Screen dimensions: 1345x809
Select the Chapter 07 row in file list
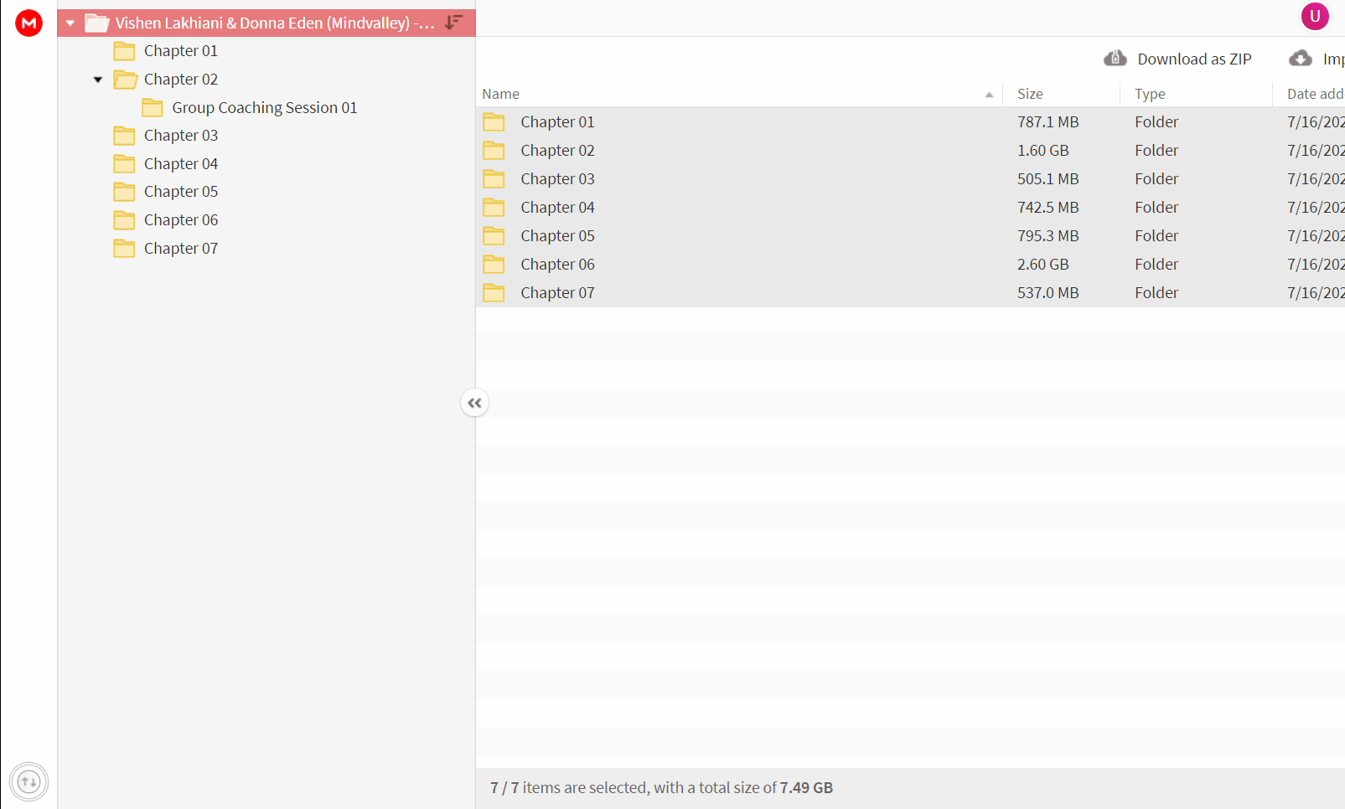pos(910,293)
